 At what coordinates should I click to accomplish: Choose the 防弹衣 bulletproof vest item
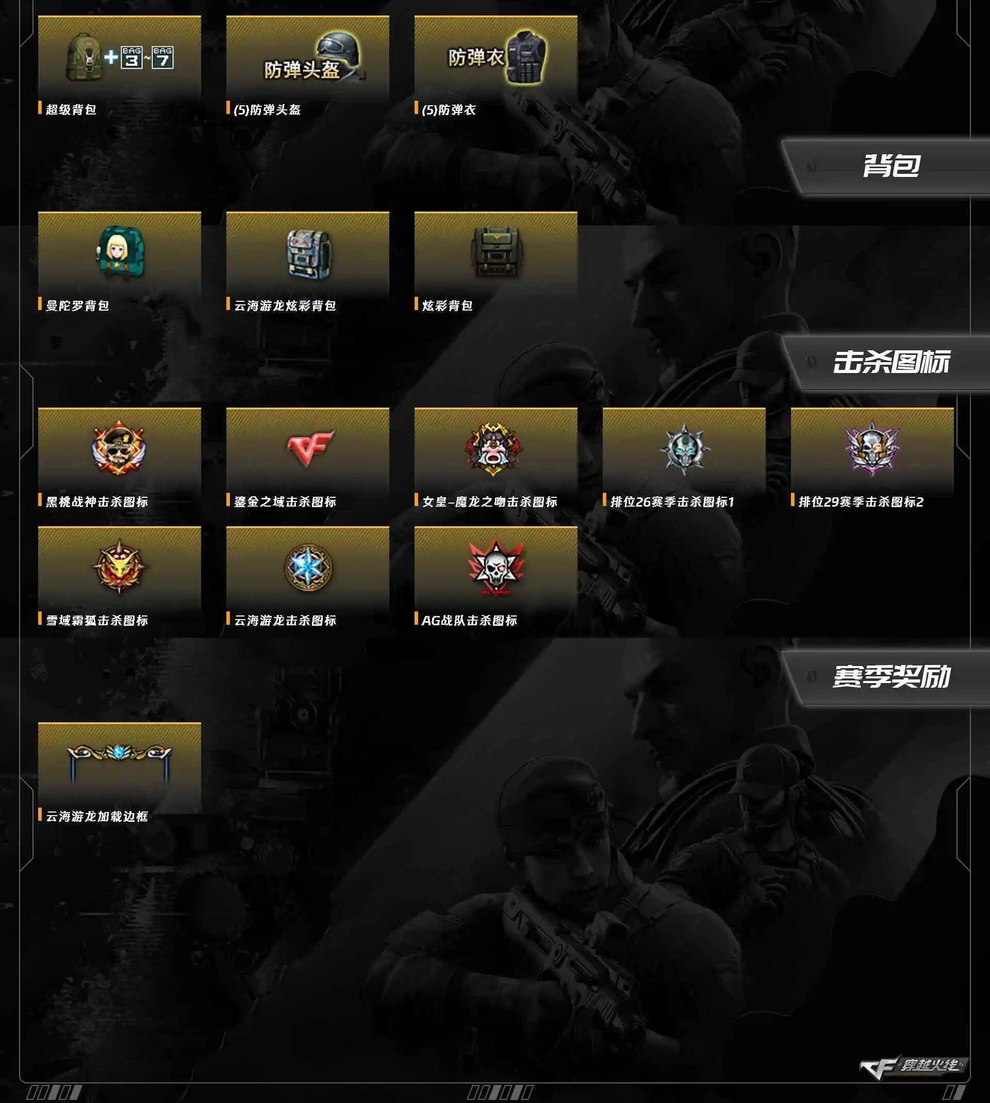coord(496,58)
